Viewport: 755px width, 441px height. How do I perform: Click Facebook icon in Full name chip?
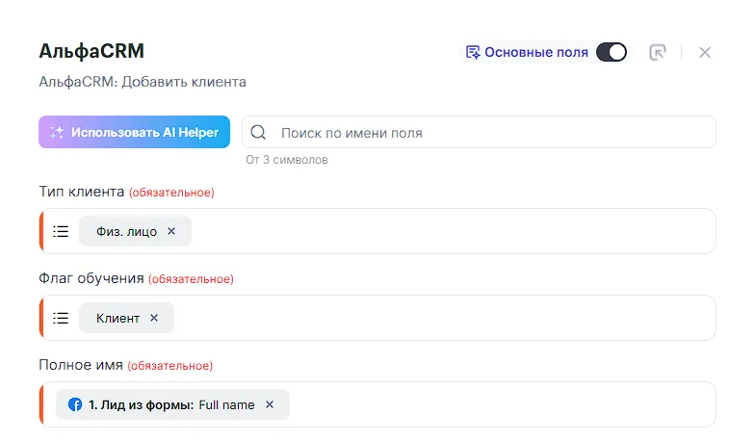pos(75,404)
